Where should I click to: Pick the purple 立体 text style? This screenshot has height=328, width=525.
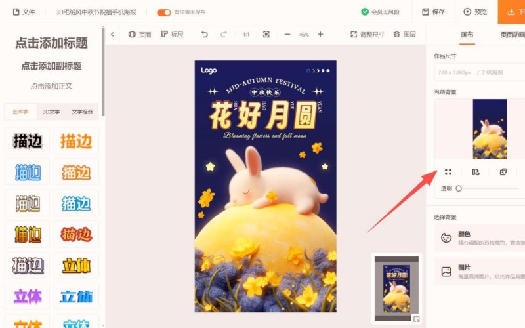(28, 297)
